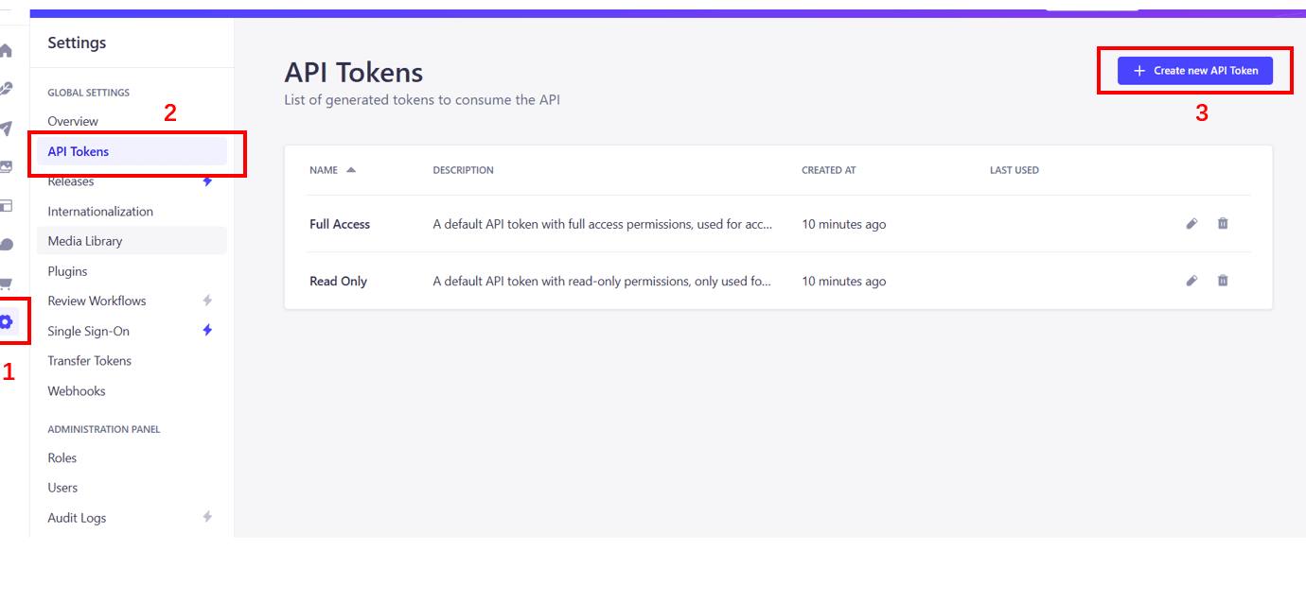
Task: Delete the Full Access token via trash icon
Action: tap(1223, 223)
